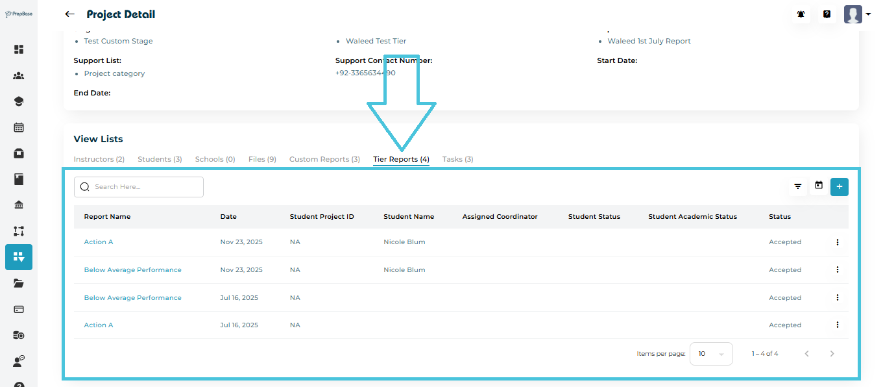Image resolution: width=883 pixels, height=387 pixels.
Task: Click the filter icon above the table
Action: pyautogui.click(x=798, y=187)
